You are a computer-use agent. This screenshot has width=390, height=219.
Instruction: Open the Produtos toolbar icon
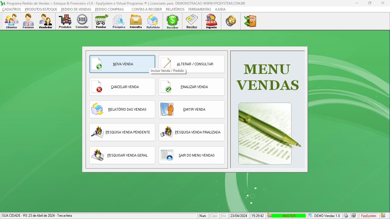[65, 21]
